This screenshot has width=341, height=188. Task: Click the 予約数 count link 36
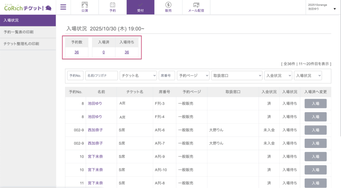pyautogui.click(x=77, y=52)
